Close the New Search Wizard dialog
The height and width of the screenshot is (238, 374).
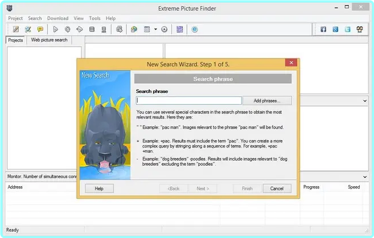pos(291,63)
